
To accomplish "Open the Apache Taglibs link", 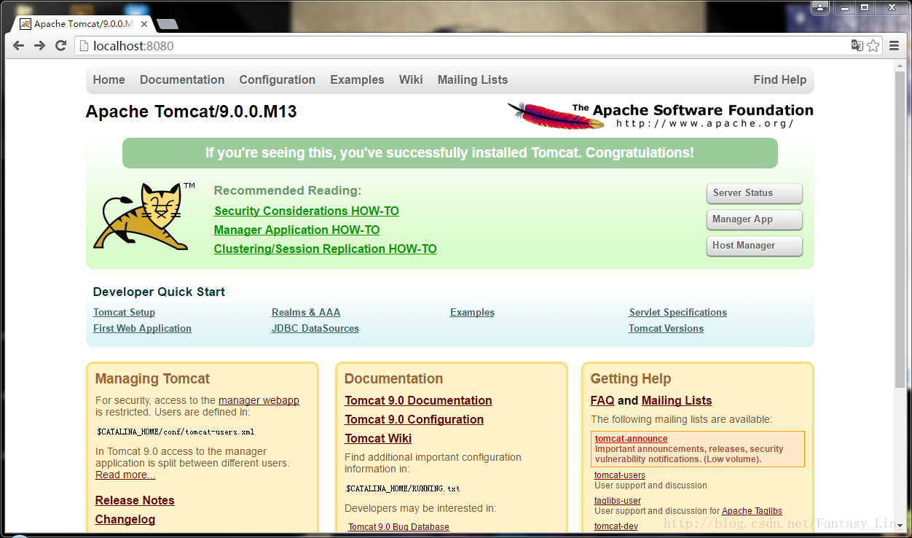I will 752,511.
